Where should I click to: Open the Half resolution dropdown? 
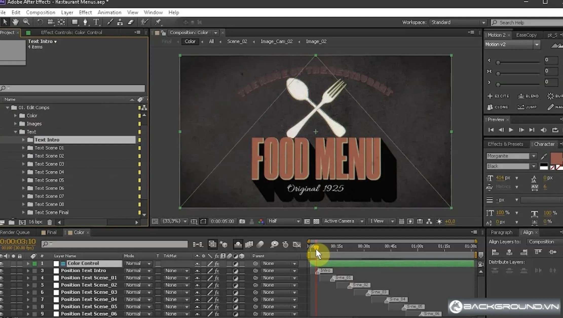click(284, 221)
